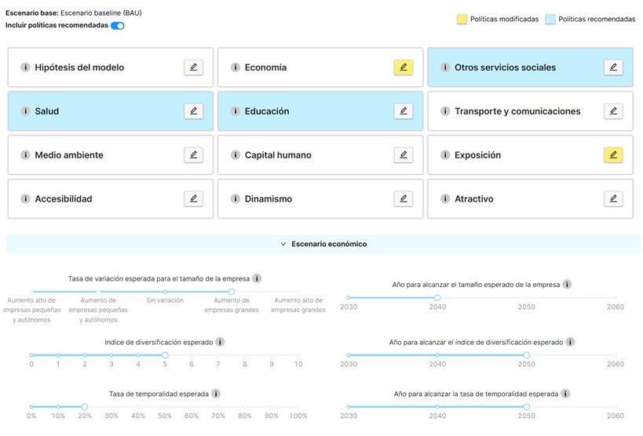Show info for Indice de diversificación esperado
The width and height of the screenshot is (643, 436).
click(x=220, y=342)
